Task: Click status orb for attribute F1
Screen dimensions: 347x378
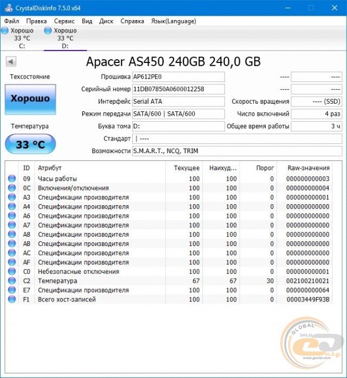Action: (12, 299)
